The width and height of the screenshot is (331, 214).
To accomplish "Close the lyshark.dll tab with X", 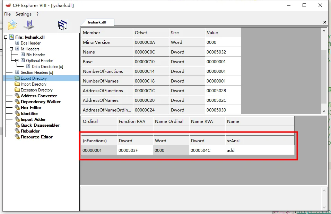I will click(x=325, y=22).
